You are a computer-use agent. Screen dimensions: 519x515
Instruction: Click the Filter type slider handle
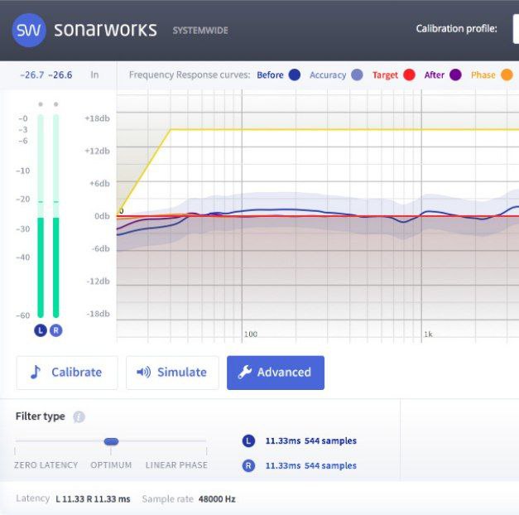111,441
